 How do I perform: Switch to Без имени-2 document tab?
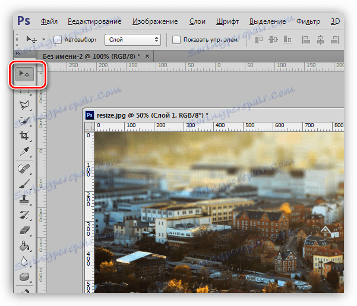[91, 56]
